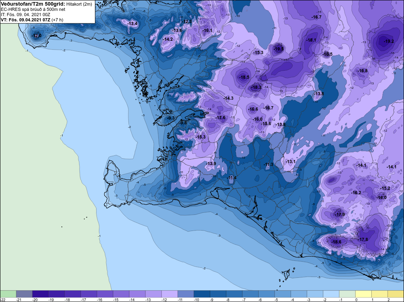
Task: Click the -14.2 temperature label
Action: tap(168, 39)
